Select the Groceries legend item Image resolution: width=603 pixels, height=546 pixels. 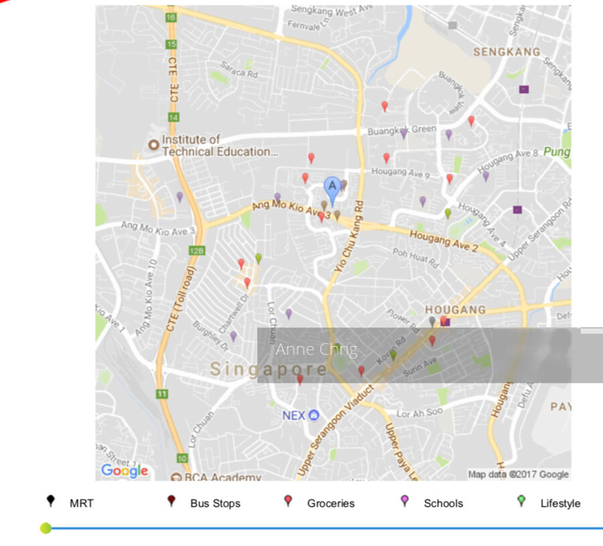(x=330, y=503)
